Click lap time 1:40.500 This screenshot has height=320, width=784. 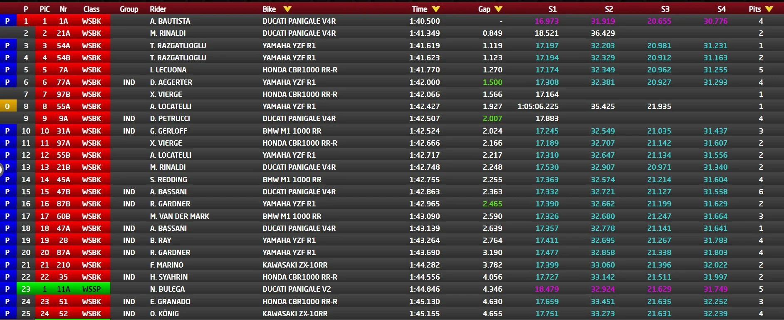[425, 21]
